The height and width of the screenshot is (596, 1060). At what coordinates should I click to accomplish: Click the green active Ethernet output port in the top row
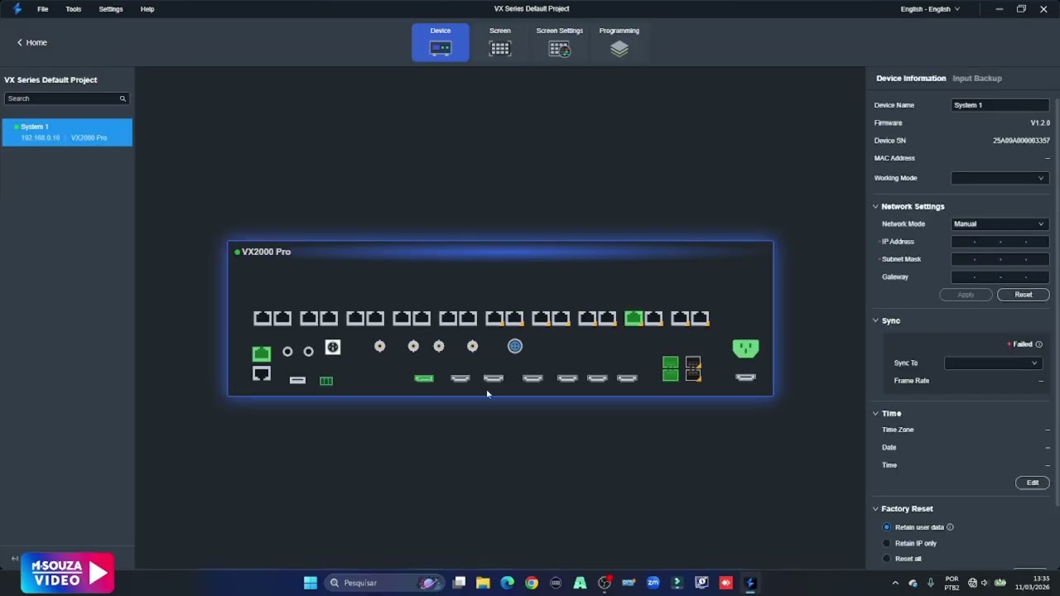(634, 318)
